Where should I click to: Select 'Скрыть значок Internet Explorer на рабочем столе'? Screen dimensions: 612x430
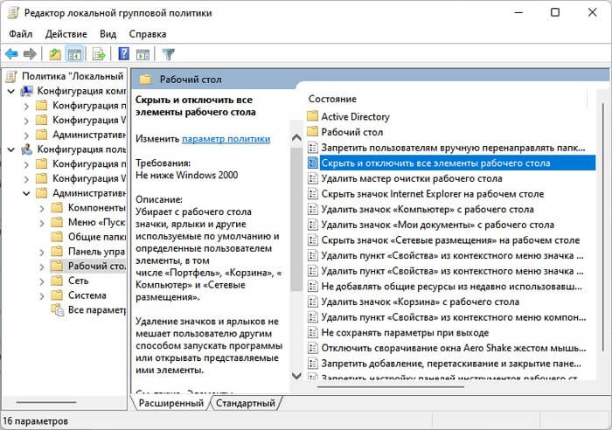[433, 194]
